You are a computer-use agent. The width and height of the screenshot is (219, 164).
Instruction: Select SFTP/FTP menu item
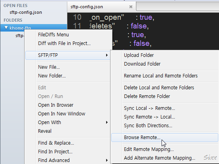point(68,55)
